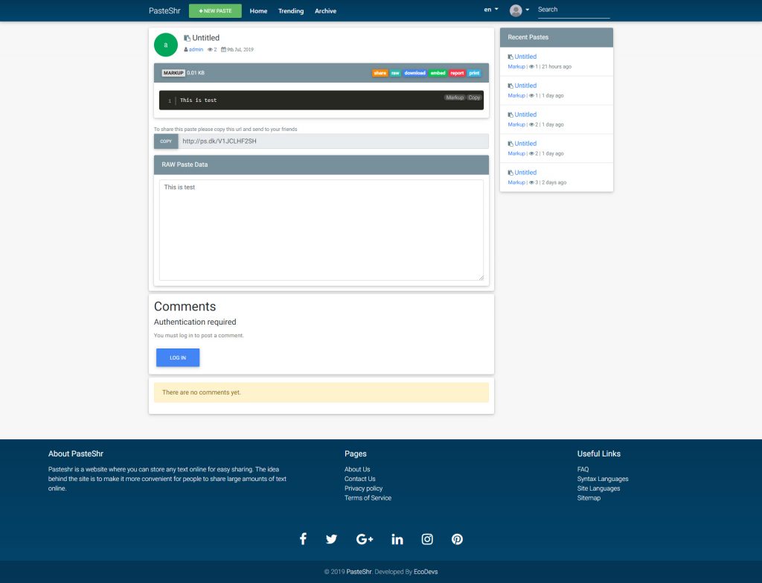
Task: Open the raw view badge
Action: (x=395, y=73)
